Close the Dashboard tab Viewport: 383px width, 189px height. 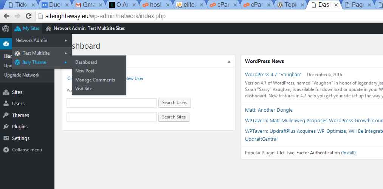coord(336,5)
